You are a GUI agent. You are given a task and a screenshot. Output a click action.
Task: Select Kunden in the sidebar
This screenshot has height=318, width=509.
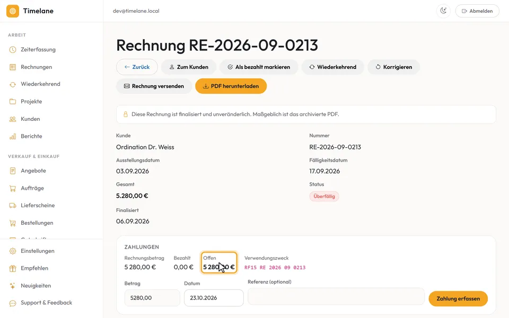point(31,119)
